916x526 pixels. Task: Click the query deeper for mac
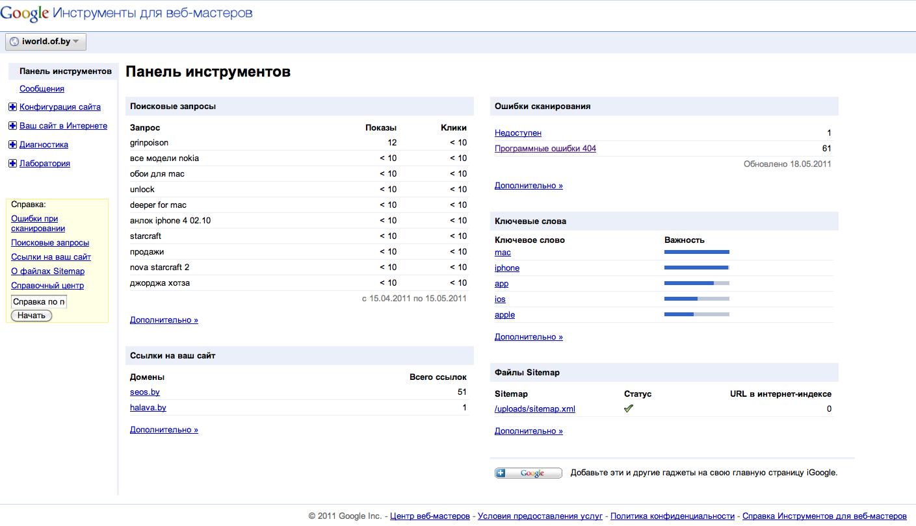tap(158, 205)
